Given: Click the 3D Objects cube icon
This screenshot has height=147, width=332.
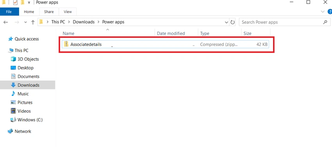Looking at the screenshot, I should [13, 59].
